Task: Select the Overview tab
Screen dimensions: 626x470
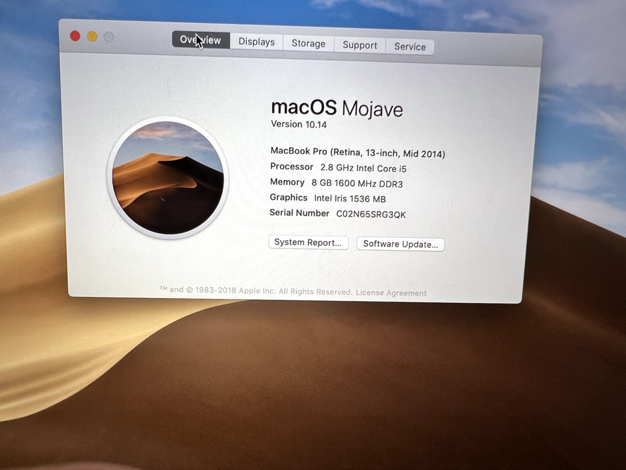Action: pos(201,40)
